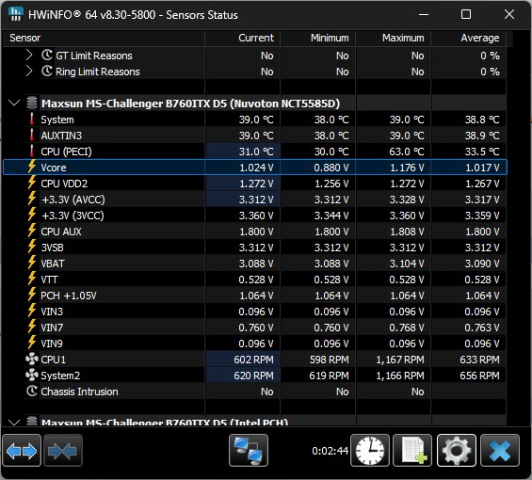
Task: Click the Maximum column header
Action: (403, 38)
